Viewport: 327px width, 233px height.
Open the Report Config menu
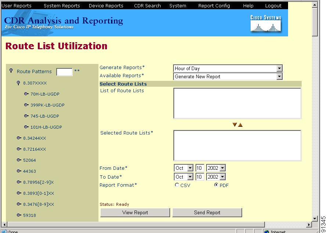pos(214,6)
